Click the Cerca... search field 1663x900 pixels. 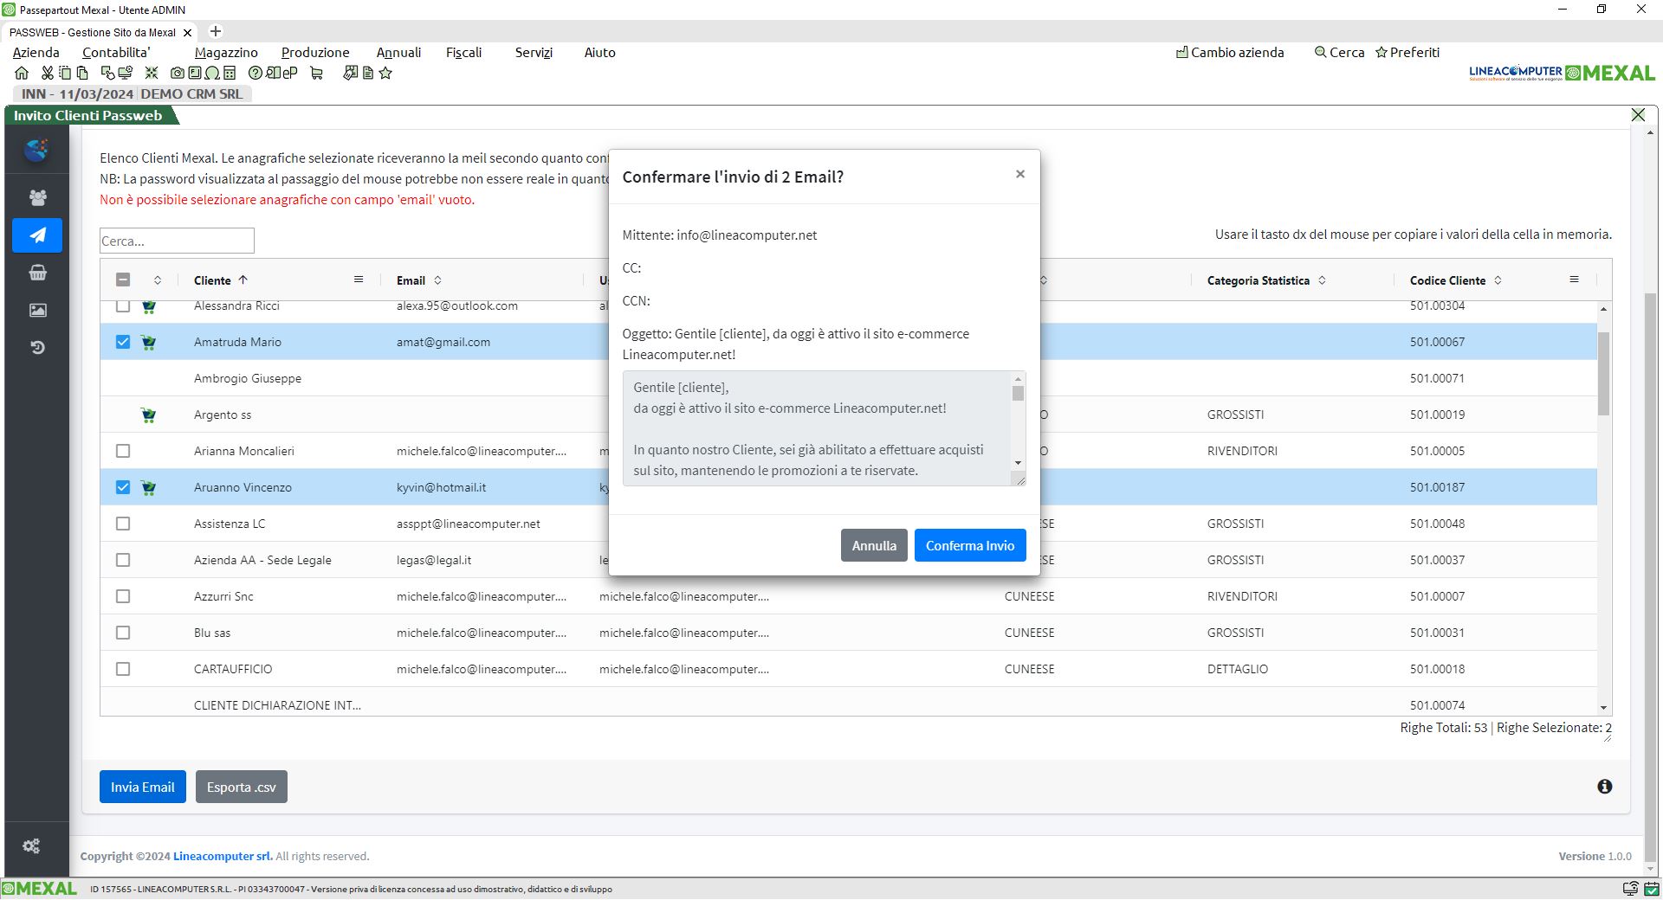point(177,241)
